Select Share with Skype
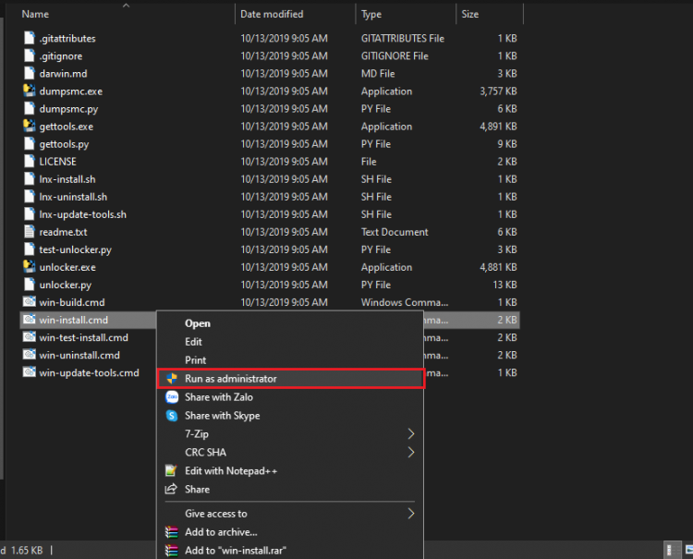The width and height of the screenshot is (693, 559). (223, 416)
